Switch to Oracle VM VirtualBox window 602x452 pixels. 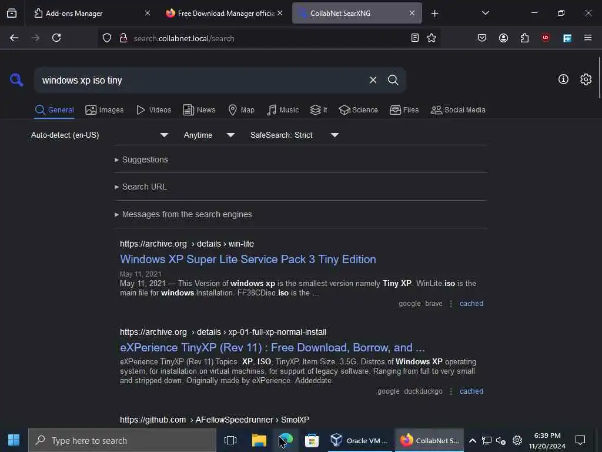tap(360, 440)
